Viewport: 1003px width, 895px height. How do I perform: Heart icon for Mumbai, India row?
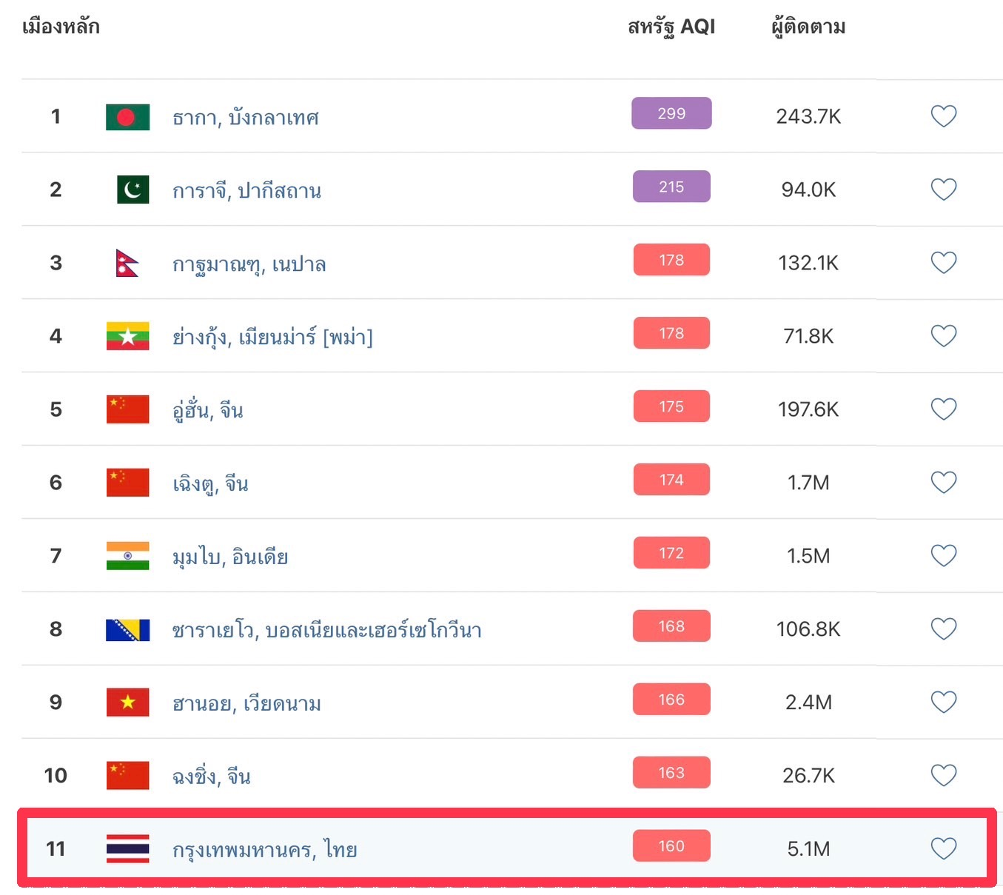(943, 556)
